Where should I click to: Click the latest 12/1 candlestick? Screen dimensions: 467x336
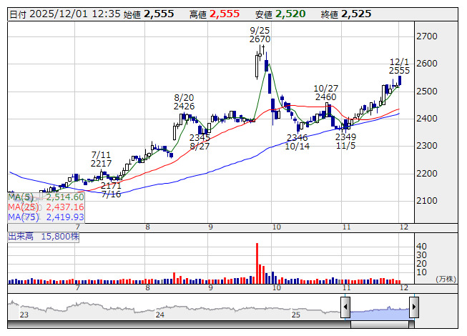(400, 81)
